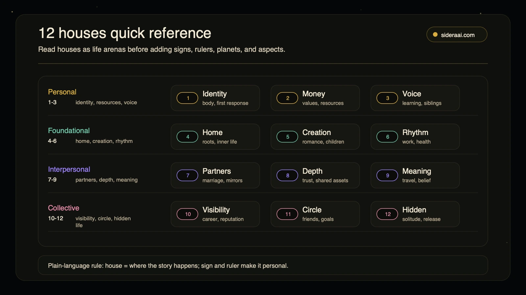Select the number 12 house pill

pyautogui.click(x=387, y=214)
